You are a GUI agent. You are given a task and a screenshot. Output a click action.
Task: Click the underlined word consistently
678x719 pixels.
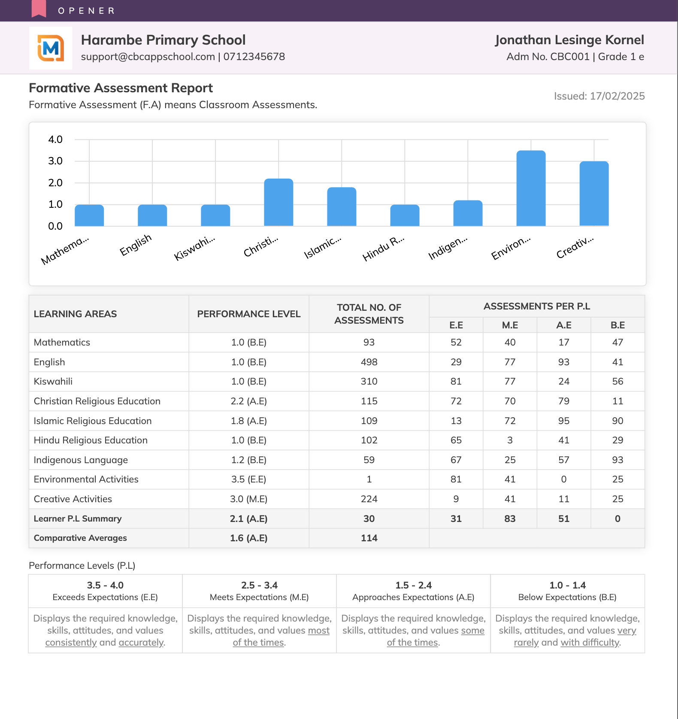[71, 643]
